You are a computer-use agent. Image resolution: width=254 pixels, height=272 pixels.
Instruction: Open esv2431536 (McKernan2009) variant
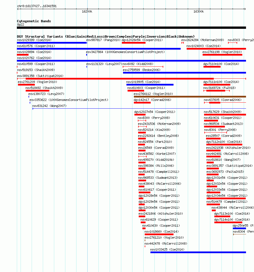click(x=159, y=124)
